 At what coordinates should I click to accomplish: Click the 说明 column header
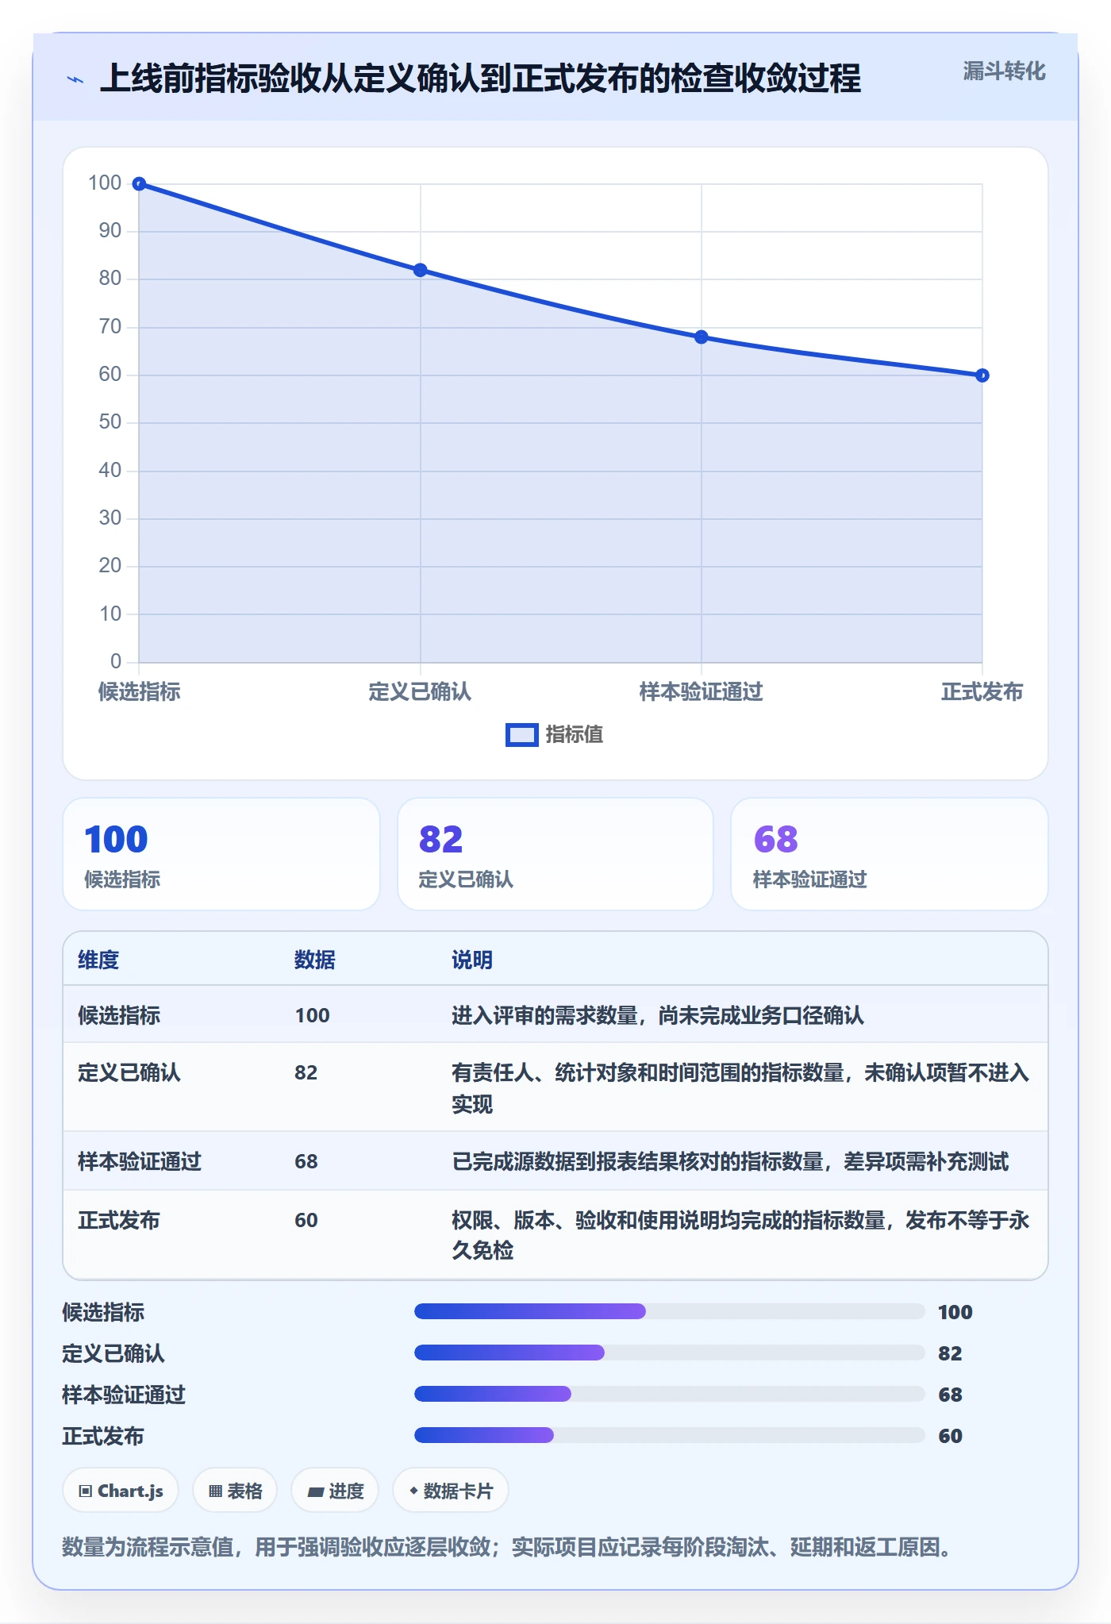(472, 960)
